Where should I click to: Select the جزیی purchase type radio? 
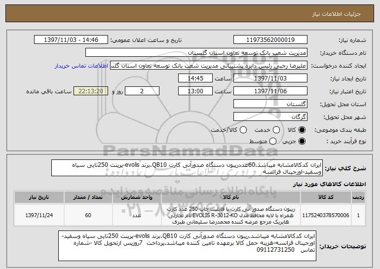(302, 141)
